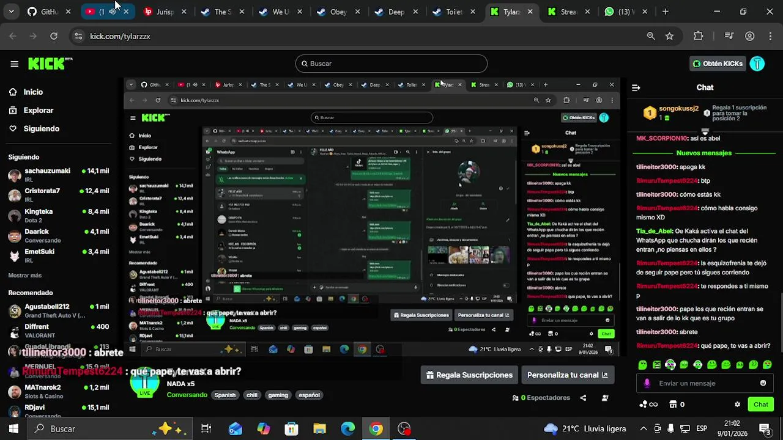Switch to the Strea tab
The width and height of the screenshot is (783, 440).
[x=569, y=12]
